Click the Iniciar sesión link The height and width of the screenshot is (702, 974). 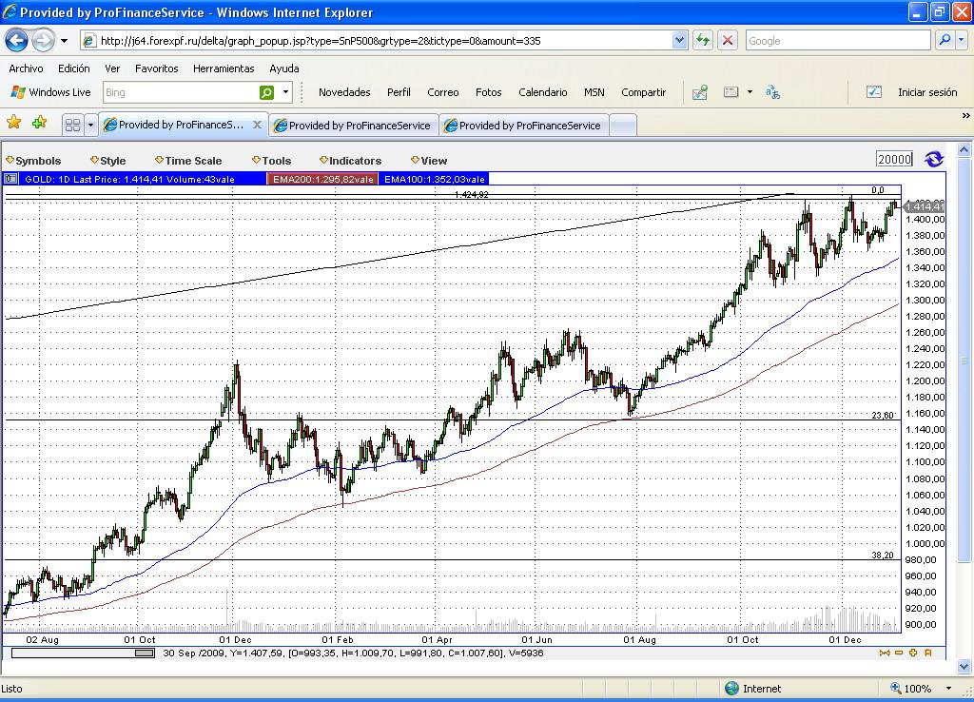pyautogui.click(x=926, y=92)
